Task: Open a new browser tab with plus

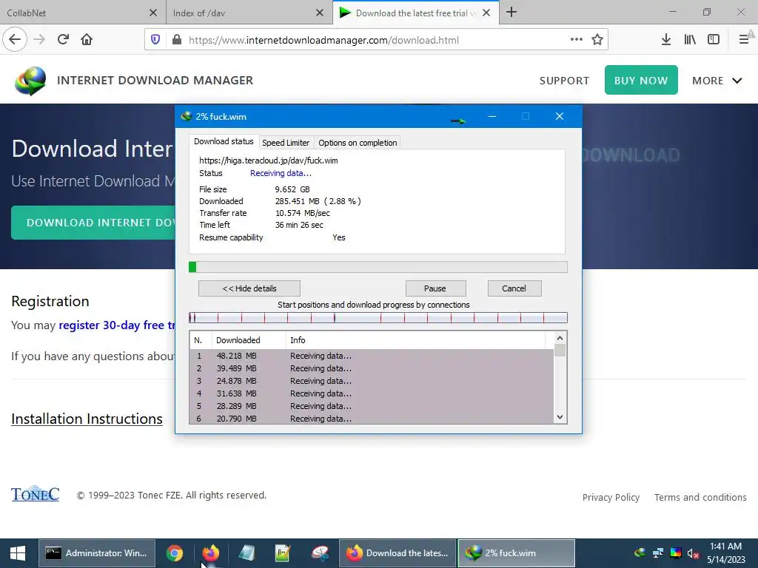Action: (x=512, y=13)
